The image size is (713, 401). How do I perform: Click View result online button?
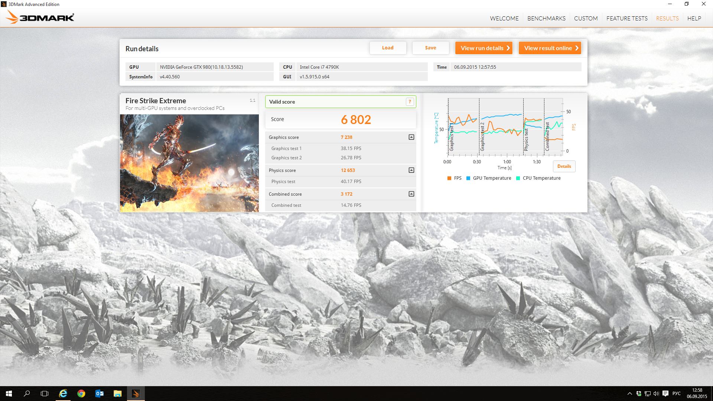[550, 48]
